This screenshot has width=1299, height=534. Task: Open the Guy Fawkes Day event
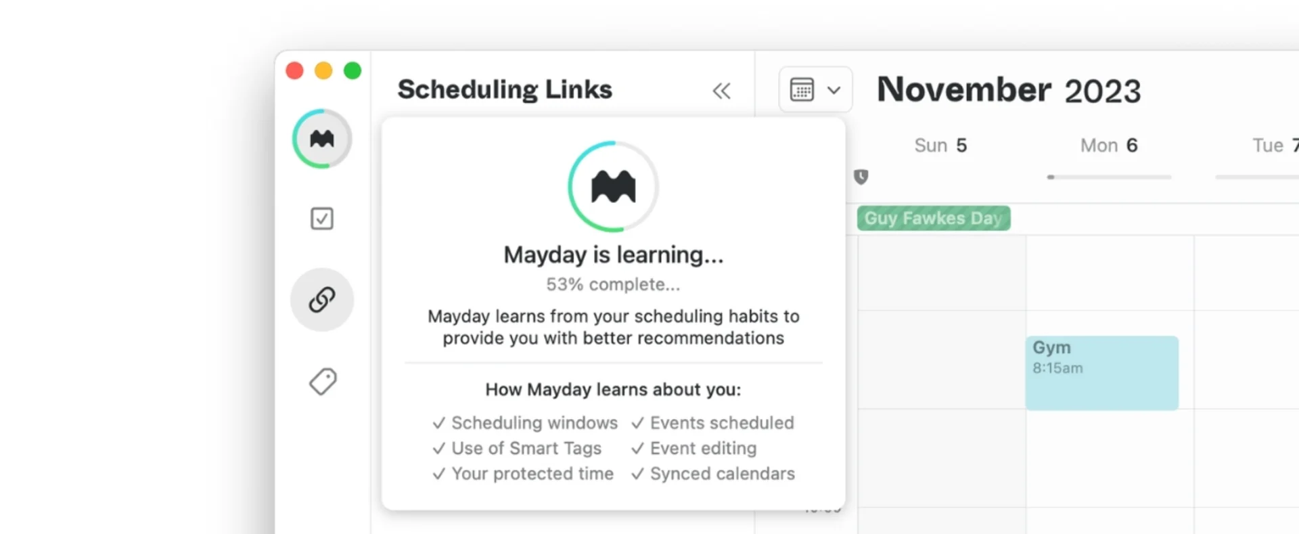coord(932,217)
